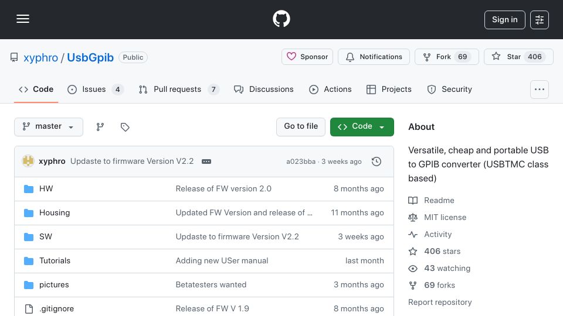
Task: Show more repository tabs via ellipsis
Action: coord(540,89)
